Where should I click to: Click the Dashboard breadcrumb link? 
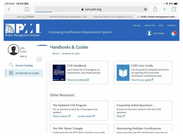[x=56, y=54]
